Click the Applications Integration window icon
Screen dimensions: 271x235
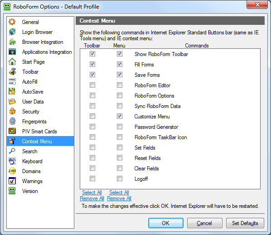12,52
